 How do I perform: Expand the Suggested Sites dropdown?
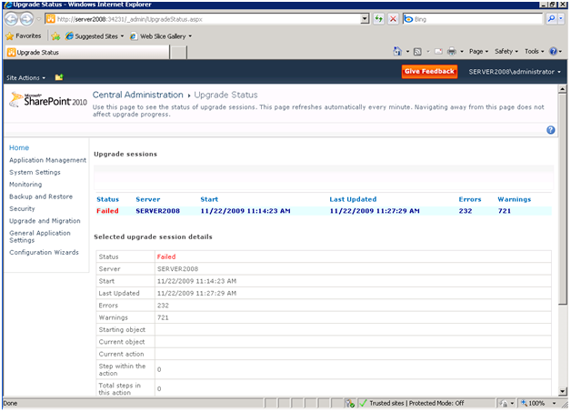122,36
